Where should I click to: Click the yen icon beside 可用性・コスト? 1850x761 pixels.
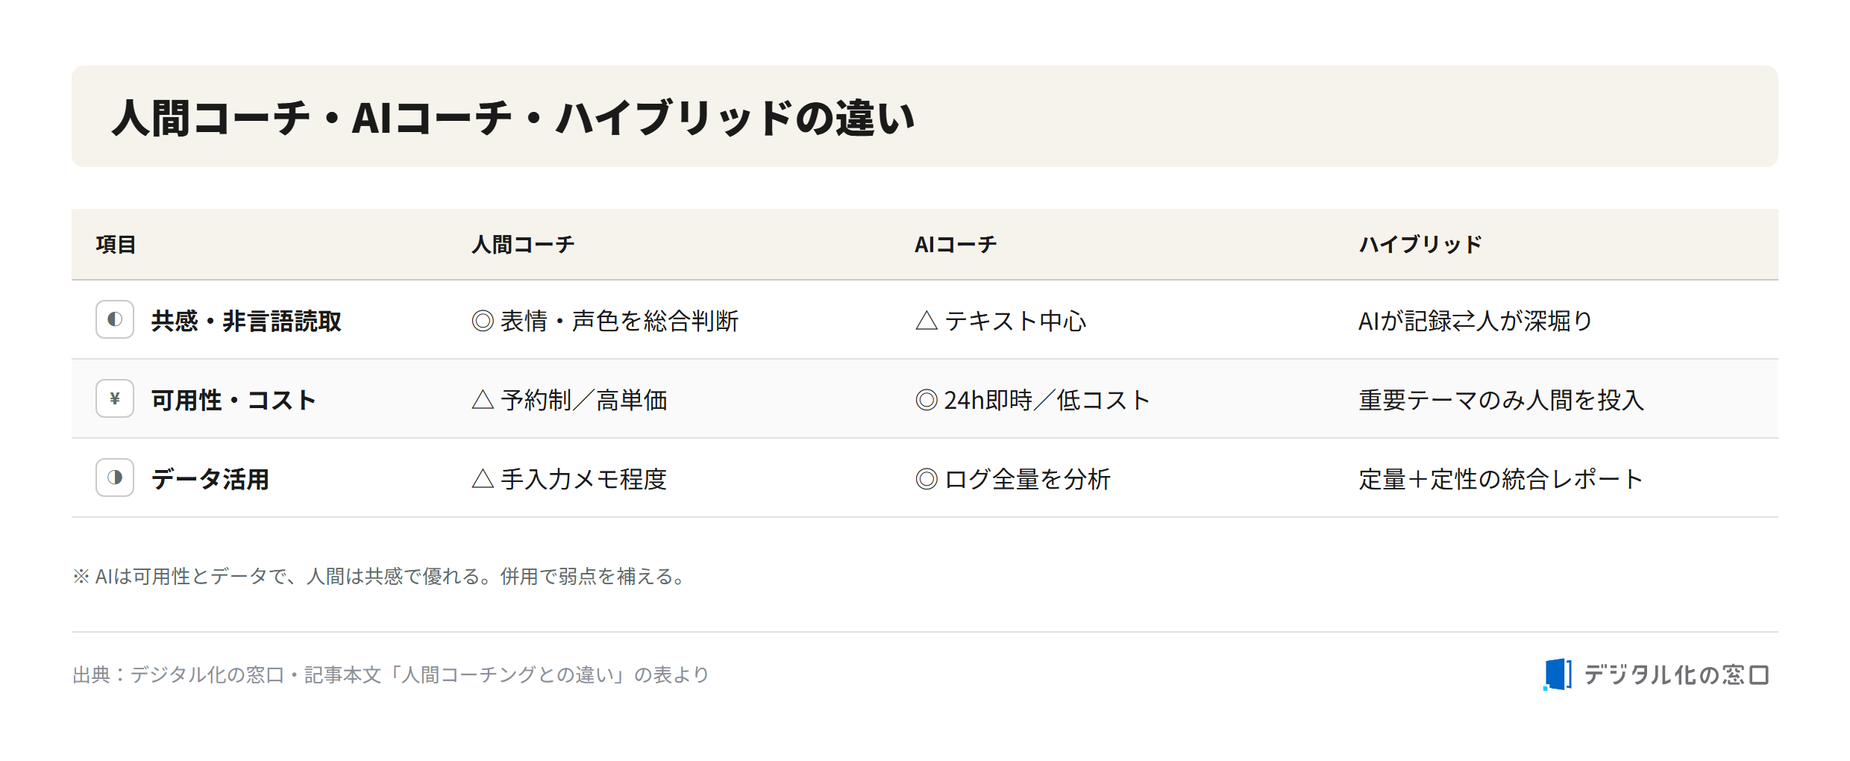coord(115,398)
